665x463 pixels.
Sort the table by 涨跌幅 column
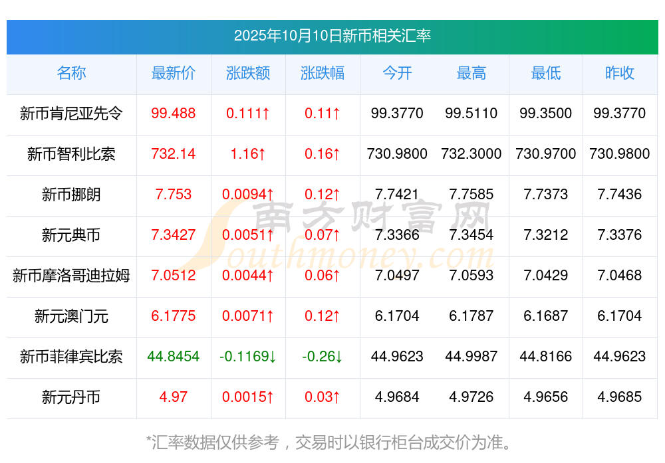pyautogui.click(x=323, y=74)
